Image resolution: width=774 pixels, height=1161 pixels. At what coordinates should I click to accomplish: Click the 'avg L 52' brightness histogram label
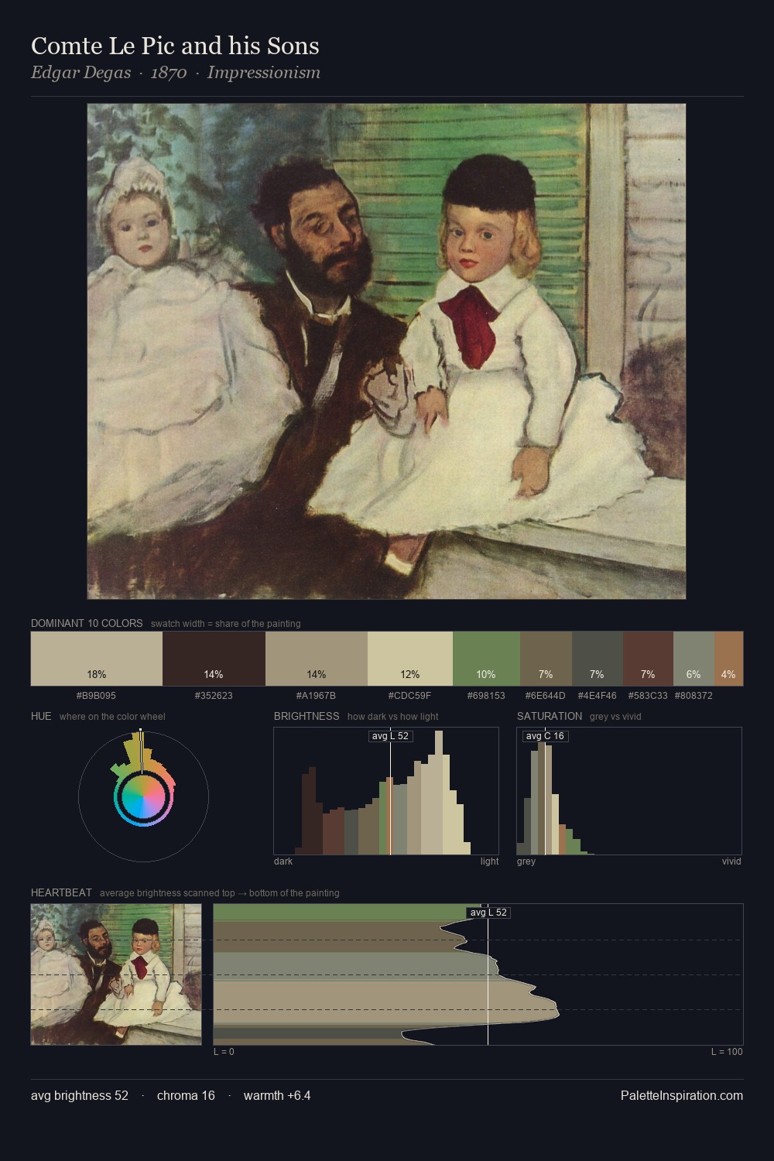(390, 736)
